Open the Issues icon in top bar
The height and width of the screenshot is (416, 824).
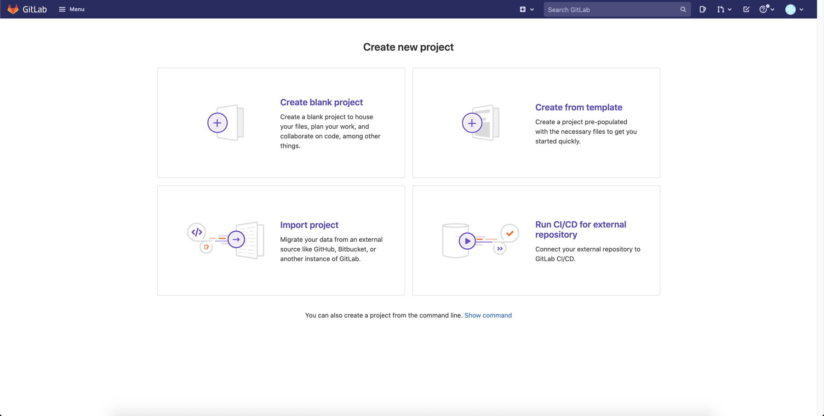pyautogui.click(x=703, y=9)
